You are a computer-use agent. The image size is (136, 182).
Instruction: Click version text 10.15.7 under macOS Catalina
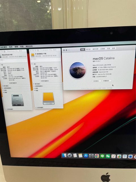click(x=97, y=61)
